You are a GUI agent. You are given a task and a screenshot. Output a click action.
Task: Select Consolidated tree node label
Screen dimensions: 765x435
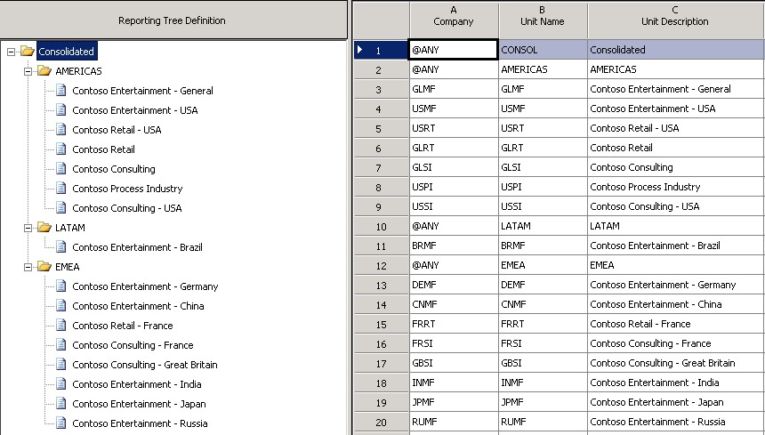tap(67, 52)
